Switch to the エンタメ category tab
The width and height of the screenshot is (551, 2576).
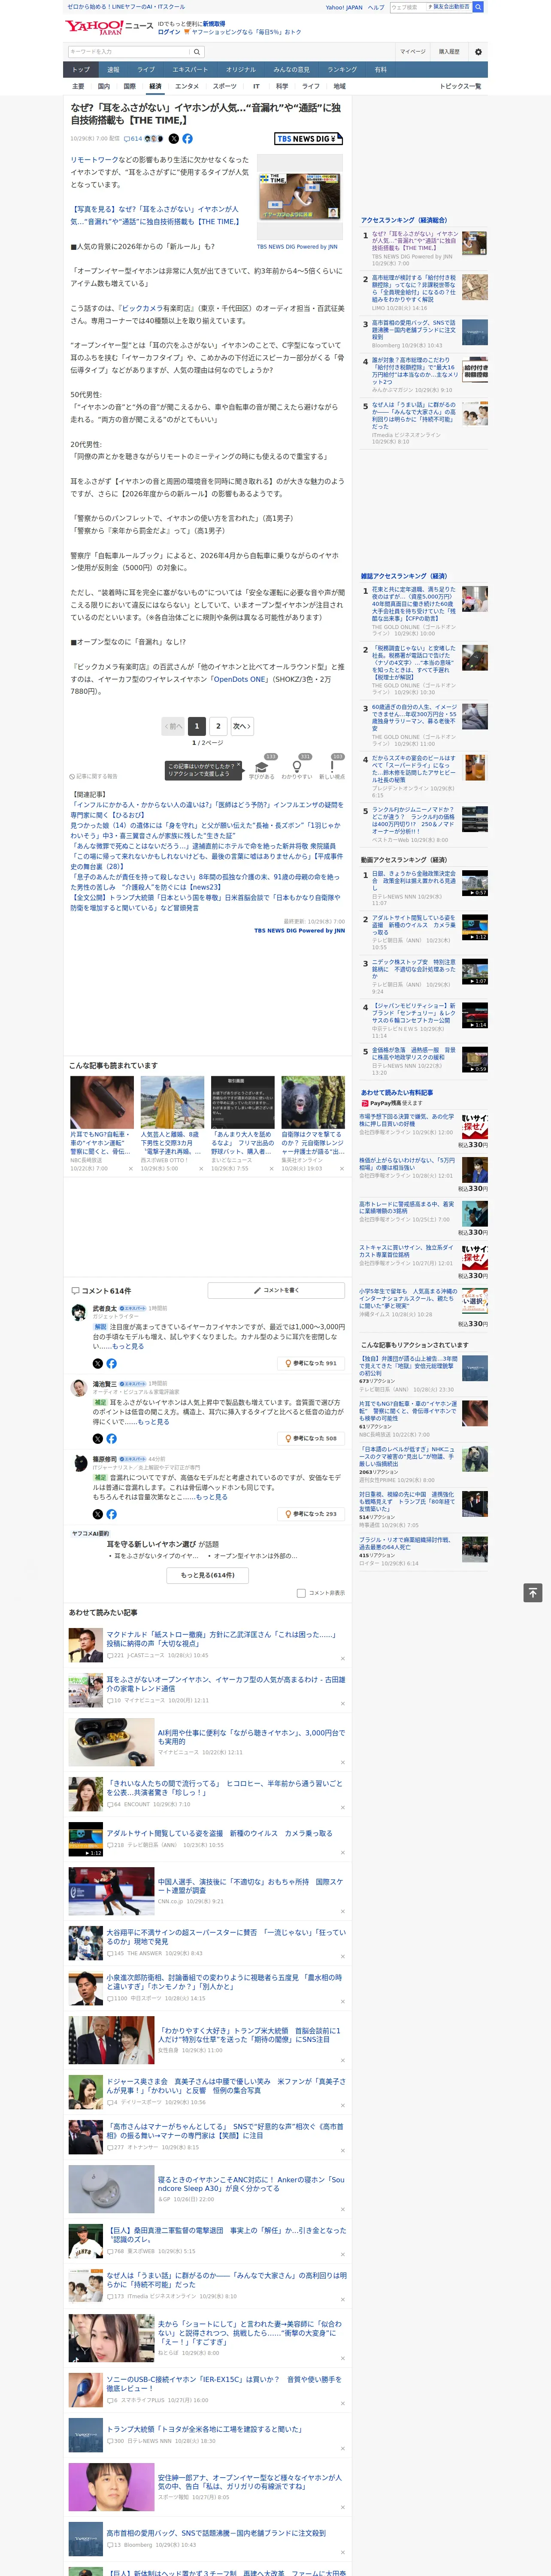(x=187, y=86)
